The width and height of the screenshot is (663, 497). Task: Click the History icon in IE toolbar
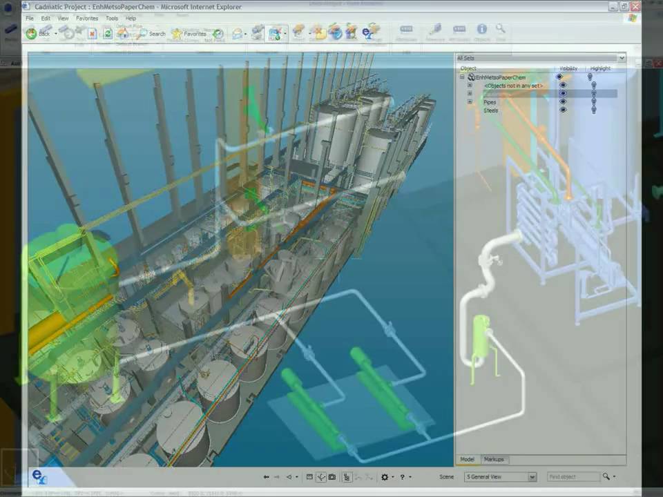218,34
